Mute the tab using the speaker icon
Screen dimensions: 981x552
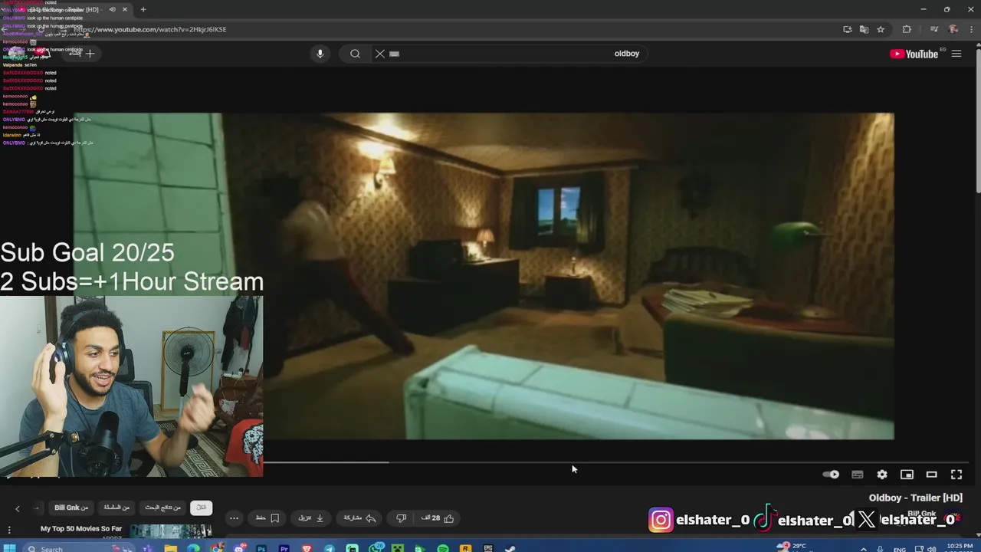112,9
